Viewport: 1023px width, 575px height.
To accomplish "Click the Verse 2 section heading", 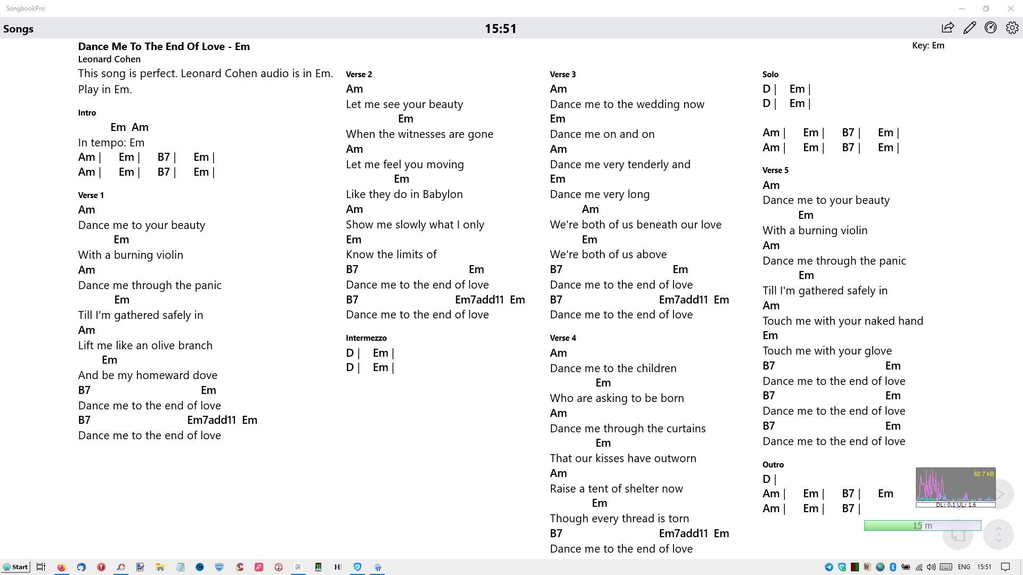I will (x=359, y=75).
